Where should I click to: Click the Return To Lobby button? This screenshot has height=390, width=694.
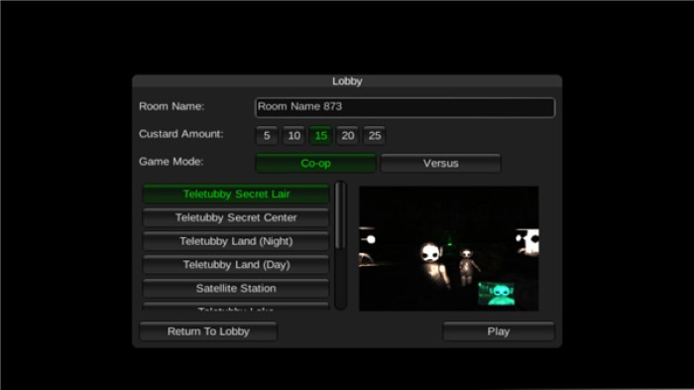tap(208, 331)
